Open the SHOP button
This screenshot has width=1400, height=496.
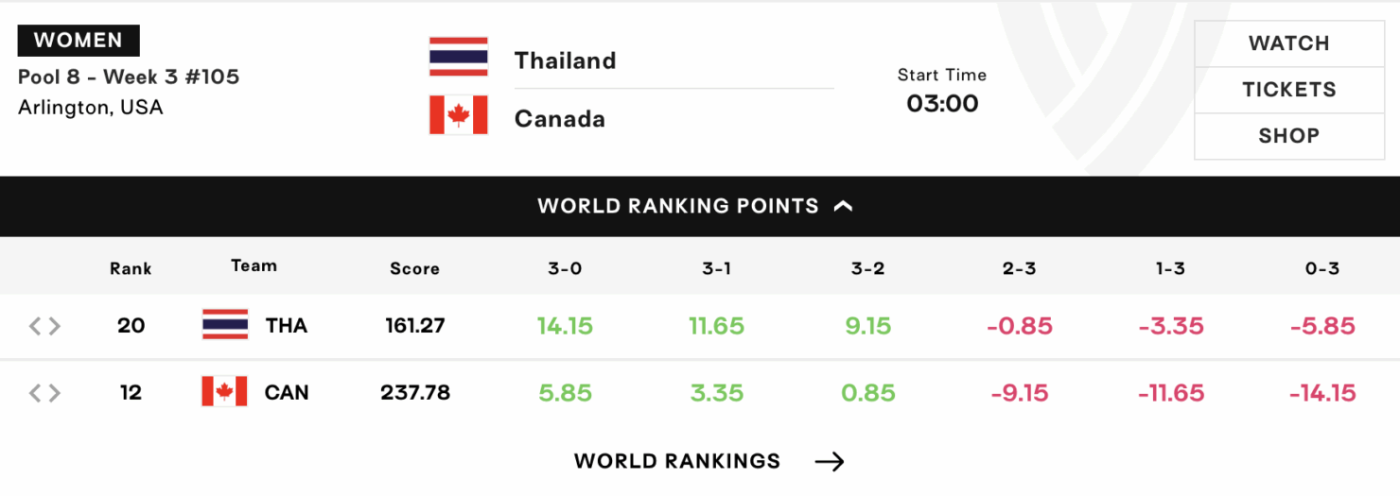[1288, 136]
